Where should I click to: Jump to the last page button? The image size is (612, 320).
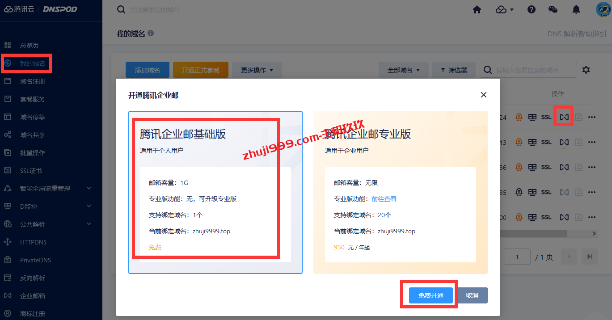click(590, 257)
